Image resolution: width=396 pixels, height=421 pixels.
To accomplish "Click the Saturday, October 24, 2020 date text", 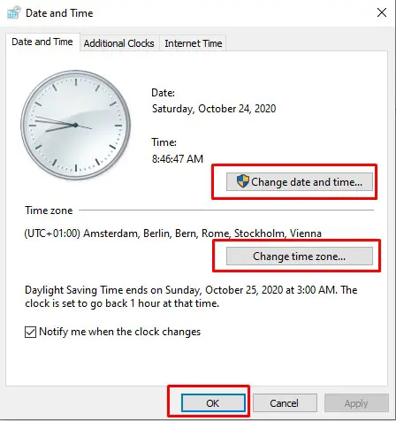I will click(214, 109).
